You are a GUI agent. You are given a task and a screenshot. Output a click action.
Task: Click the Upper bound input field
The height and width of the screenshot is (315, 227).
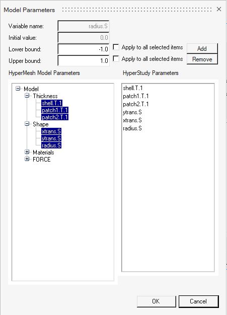pyautogui.click(x=84, y=60)
